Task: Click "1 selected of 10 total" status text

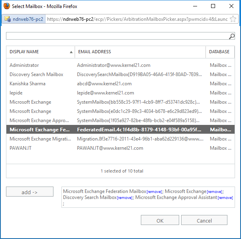Action: click(122, 171)
